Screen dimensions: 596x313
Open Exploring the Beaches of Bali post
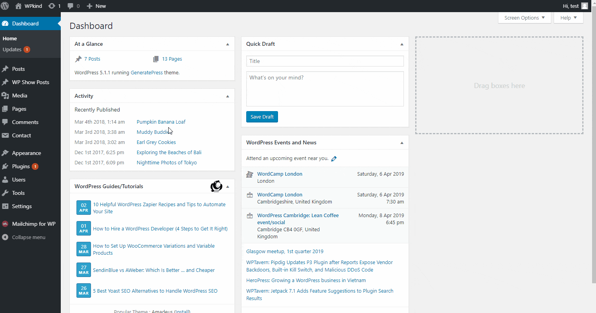tap(169, 153)
